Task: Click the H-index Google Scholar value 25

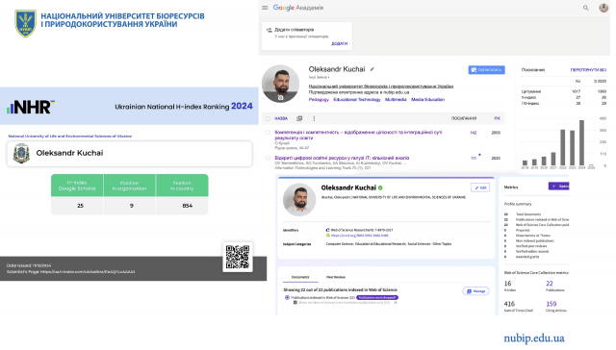Action: pos(80,206)
